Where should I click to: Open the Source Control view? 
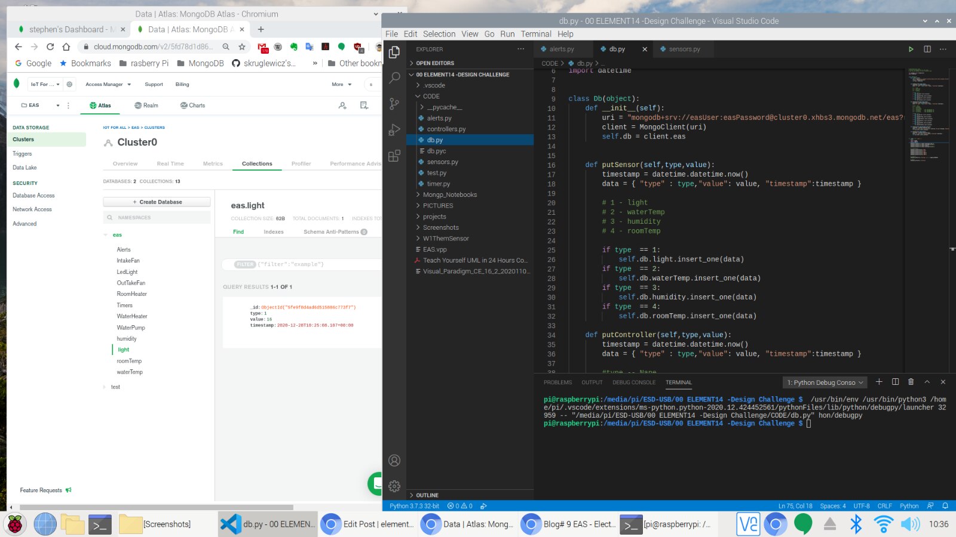pyautogui.click(x=394, y=104)
